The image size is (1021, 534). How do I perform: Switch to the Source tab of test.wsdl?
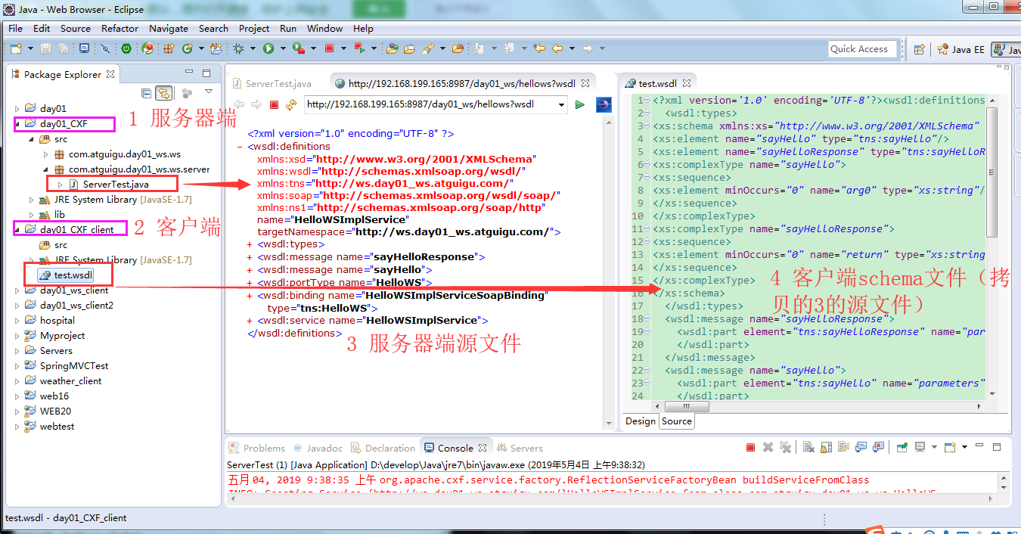tap(677, 421)
